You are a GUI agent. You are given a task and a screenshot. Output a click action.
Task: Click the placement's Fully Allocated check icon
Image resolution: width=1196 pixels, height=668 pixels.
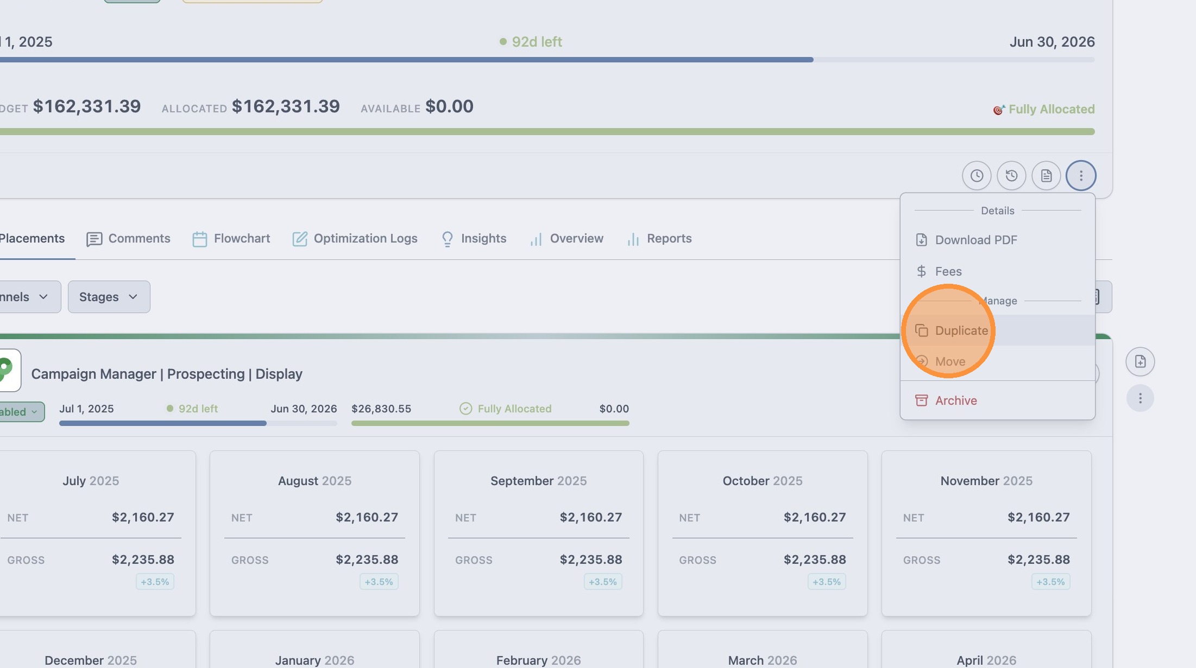coord(466,409)
